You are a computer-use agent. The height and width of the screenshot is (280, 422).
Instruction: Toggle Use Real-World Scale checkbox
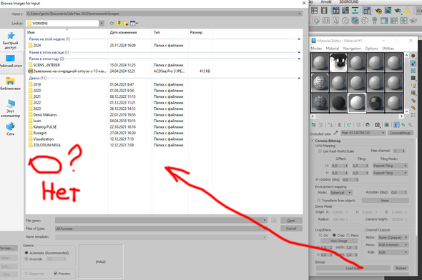pos(320,151)
